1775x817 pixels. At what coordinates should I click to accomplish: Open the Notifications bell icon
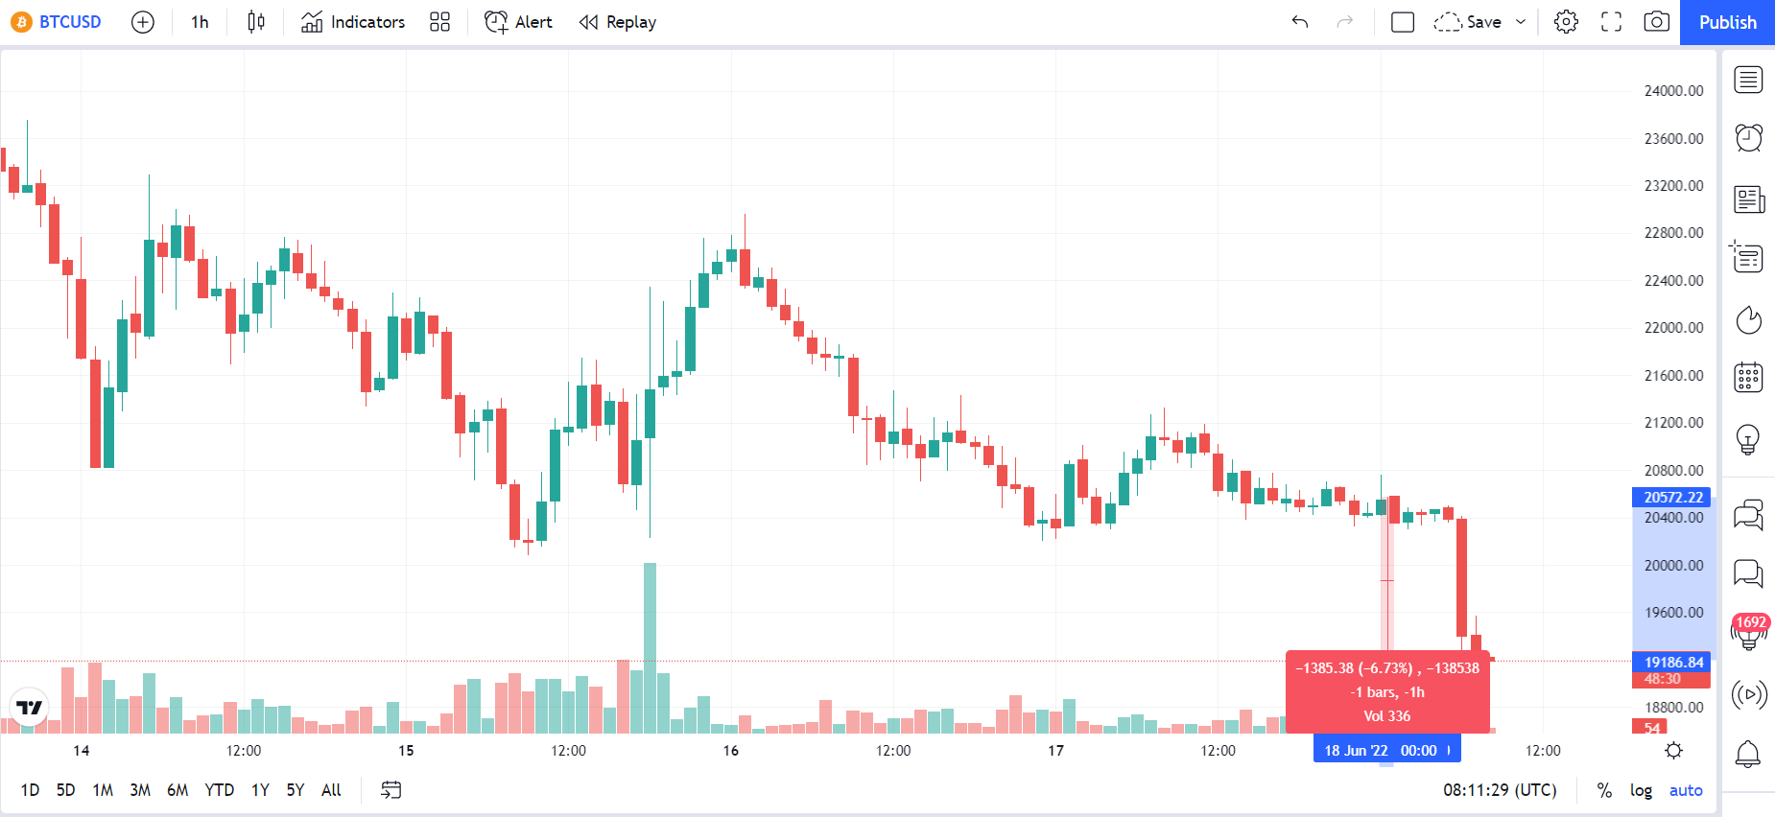pos(1748,754)
